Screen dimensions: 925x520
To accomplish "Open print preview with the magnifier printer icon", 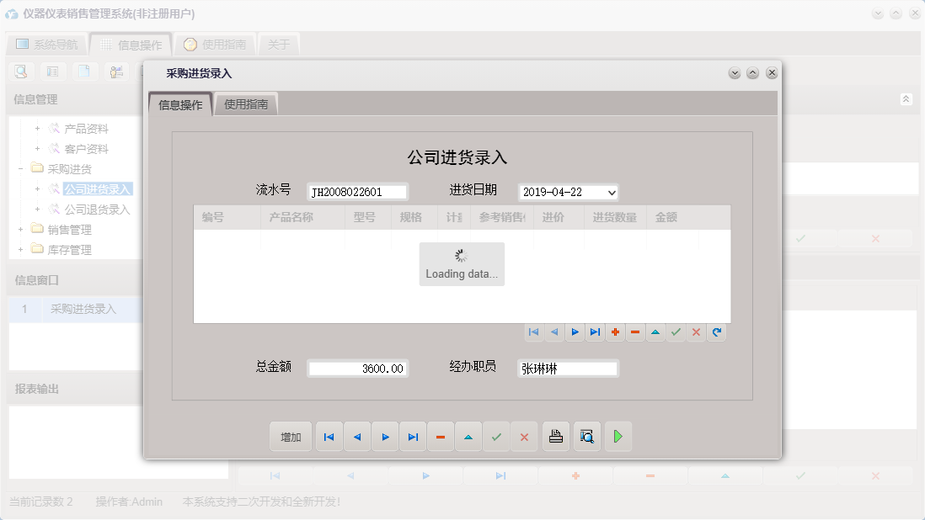I will tap(587, 436).
